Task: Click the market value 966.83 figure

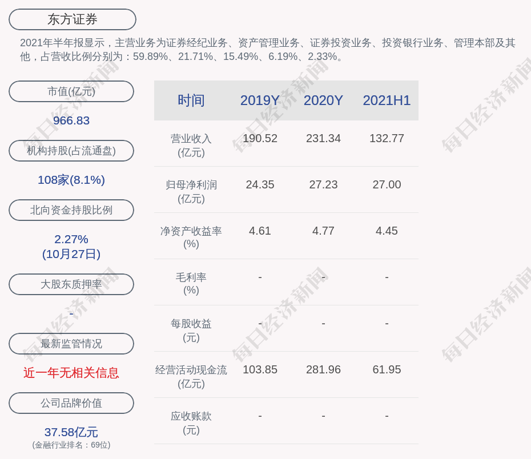Action: [71, 120]
